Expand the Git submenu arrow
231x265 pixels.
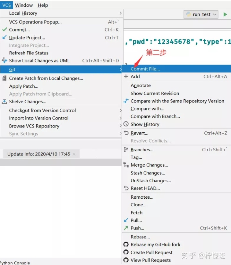coord(121,70)
